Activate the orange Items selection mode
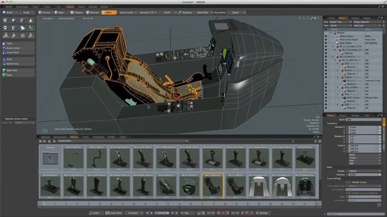This screenshot has width=387, height=217. pyautogui.click(x=109, y=12)
